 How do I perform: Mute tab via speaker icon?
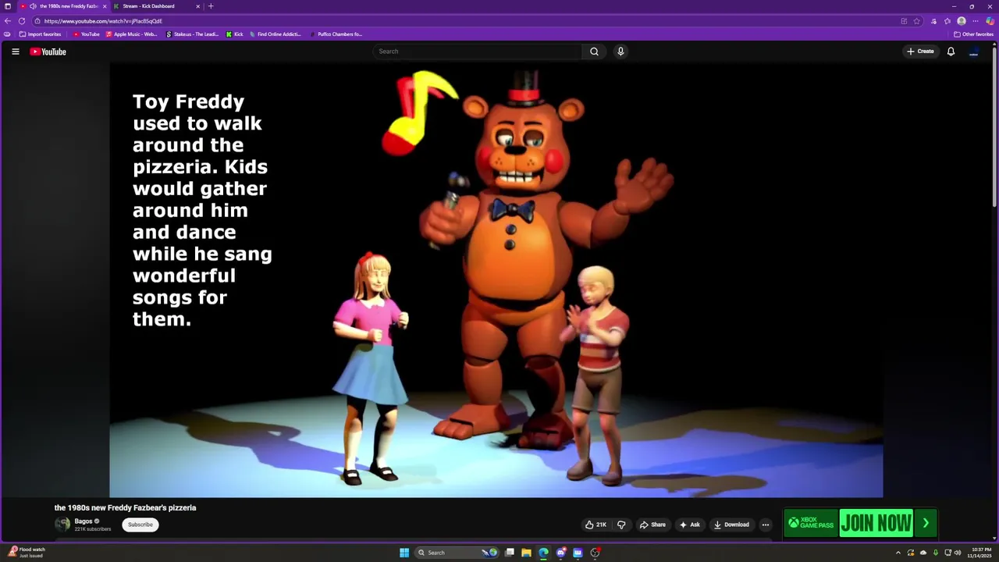pyautogui.click(x=33, y=6)
